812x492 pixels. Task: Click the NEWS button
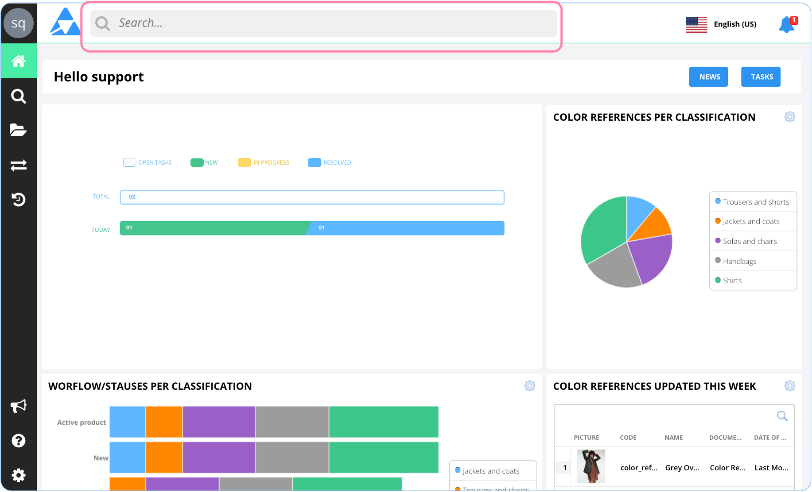coord(708,77)
